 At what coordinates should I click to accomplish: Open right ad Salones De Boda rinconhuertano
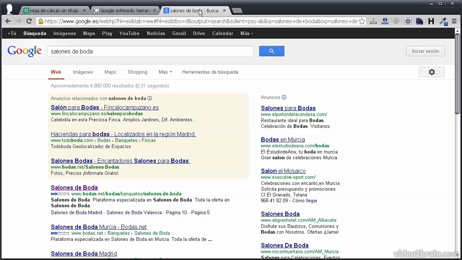point(285,246)
